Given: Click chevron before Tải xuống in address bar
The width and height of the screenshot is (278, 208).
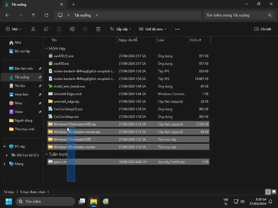Looking at the screenshot, I should point(68,15).
